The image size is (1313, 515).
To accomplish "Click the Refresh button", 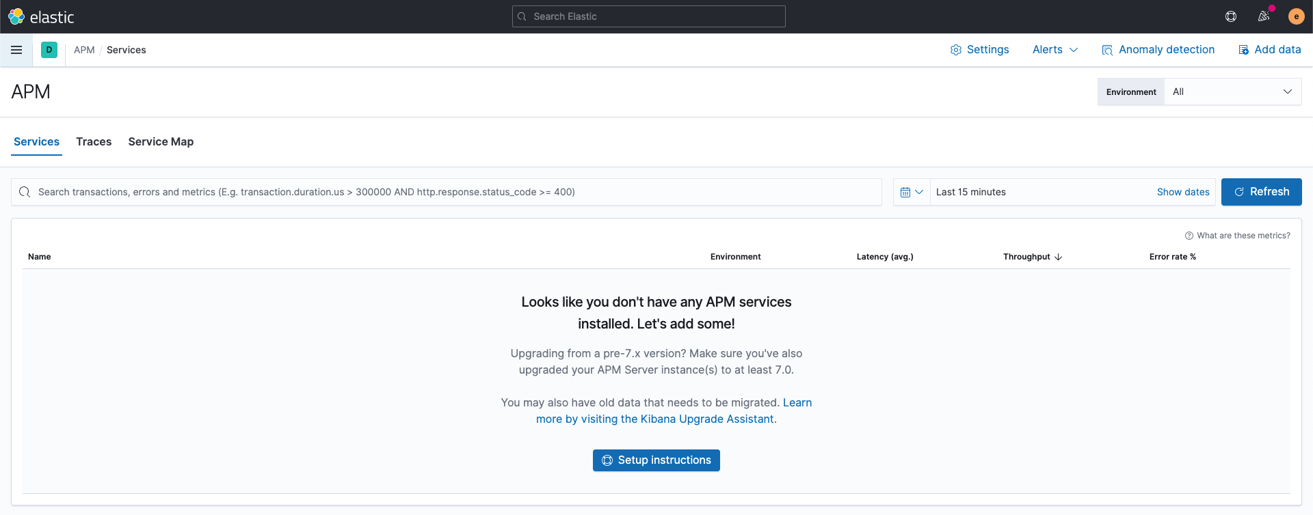I will coord(1262,192).
